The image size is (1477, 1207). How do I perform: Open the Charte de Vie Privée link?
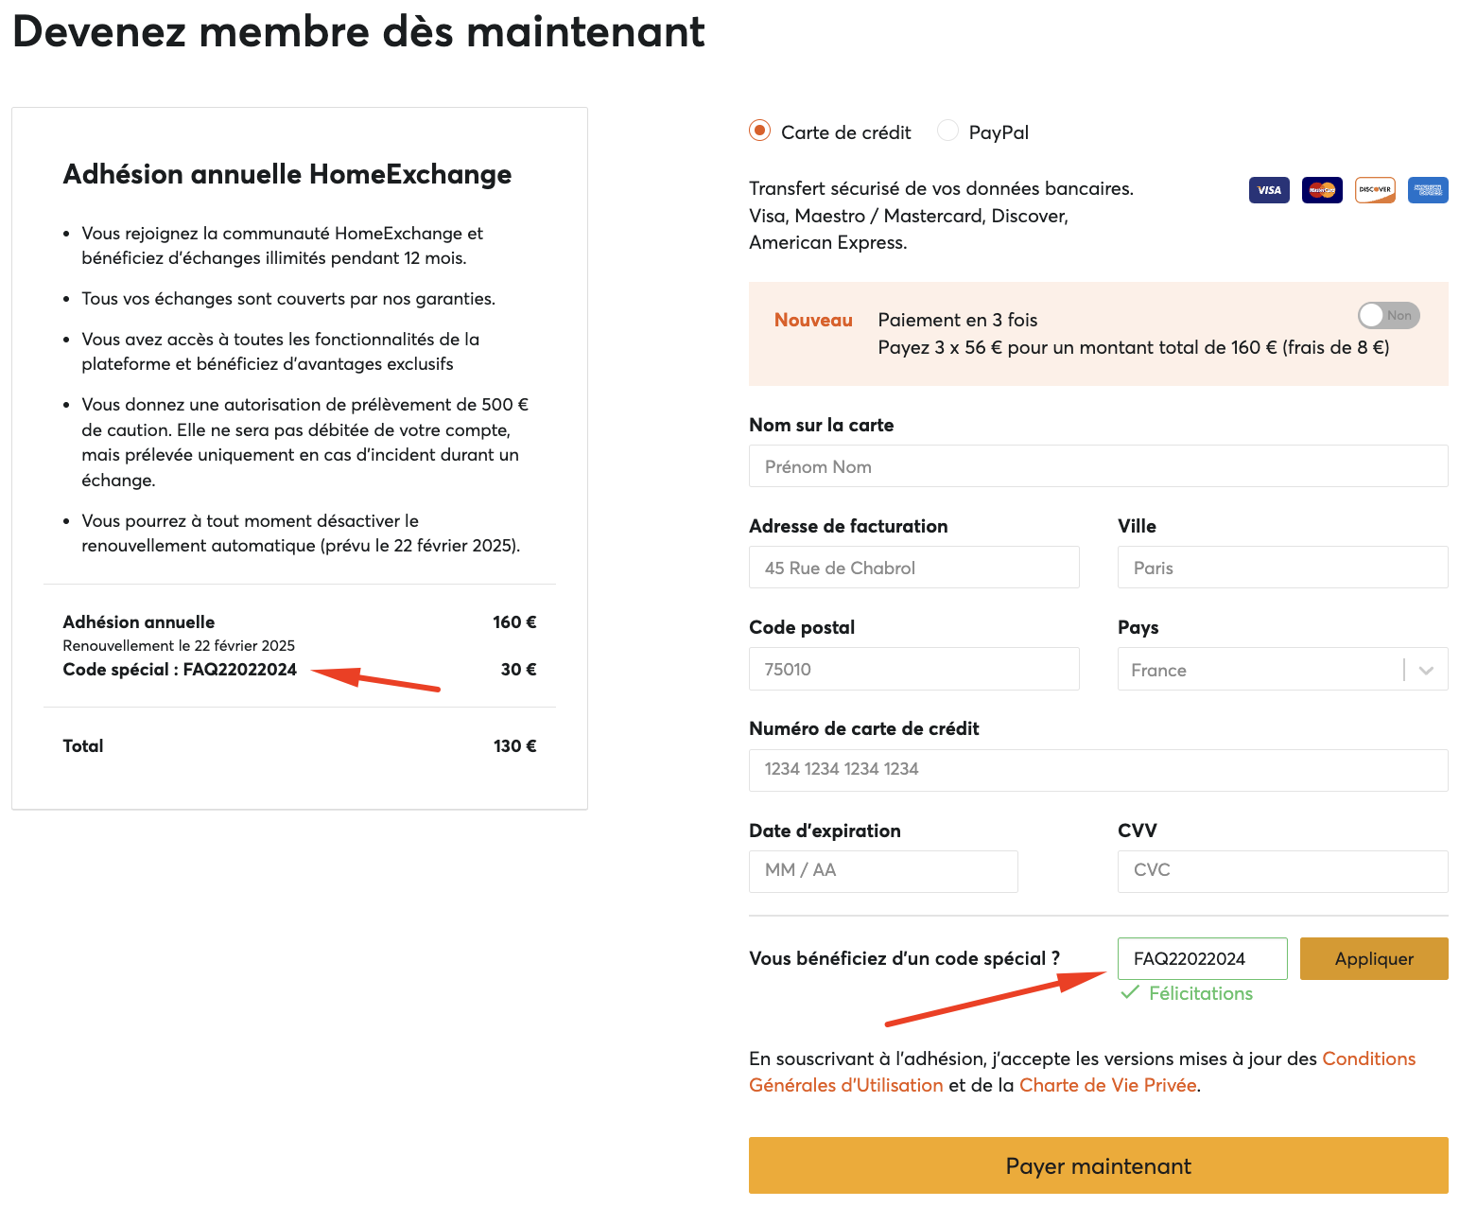1107,1085
